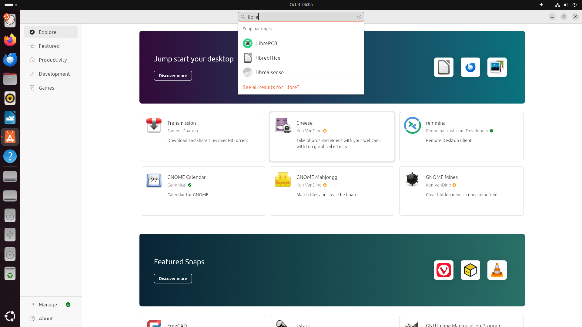Open the Featured category
Screen dimensions: 582x327
point(51,46)
